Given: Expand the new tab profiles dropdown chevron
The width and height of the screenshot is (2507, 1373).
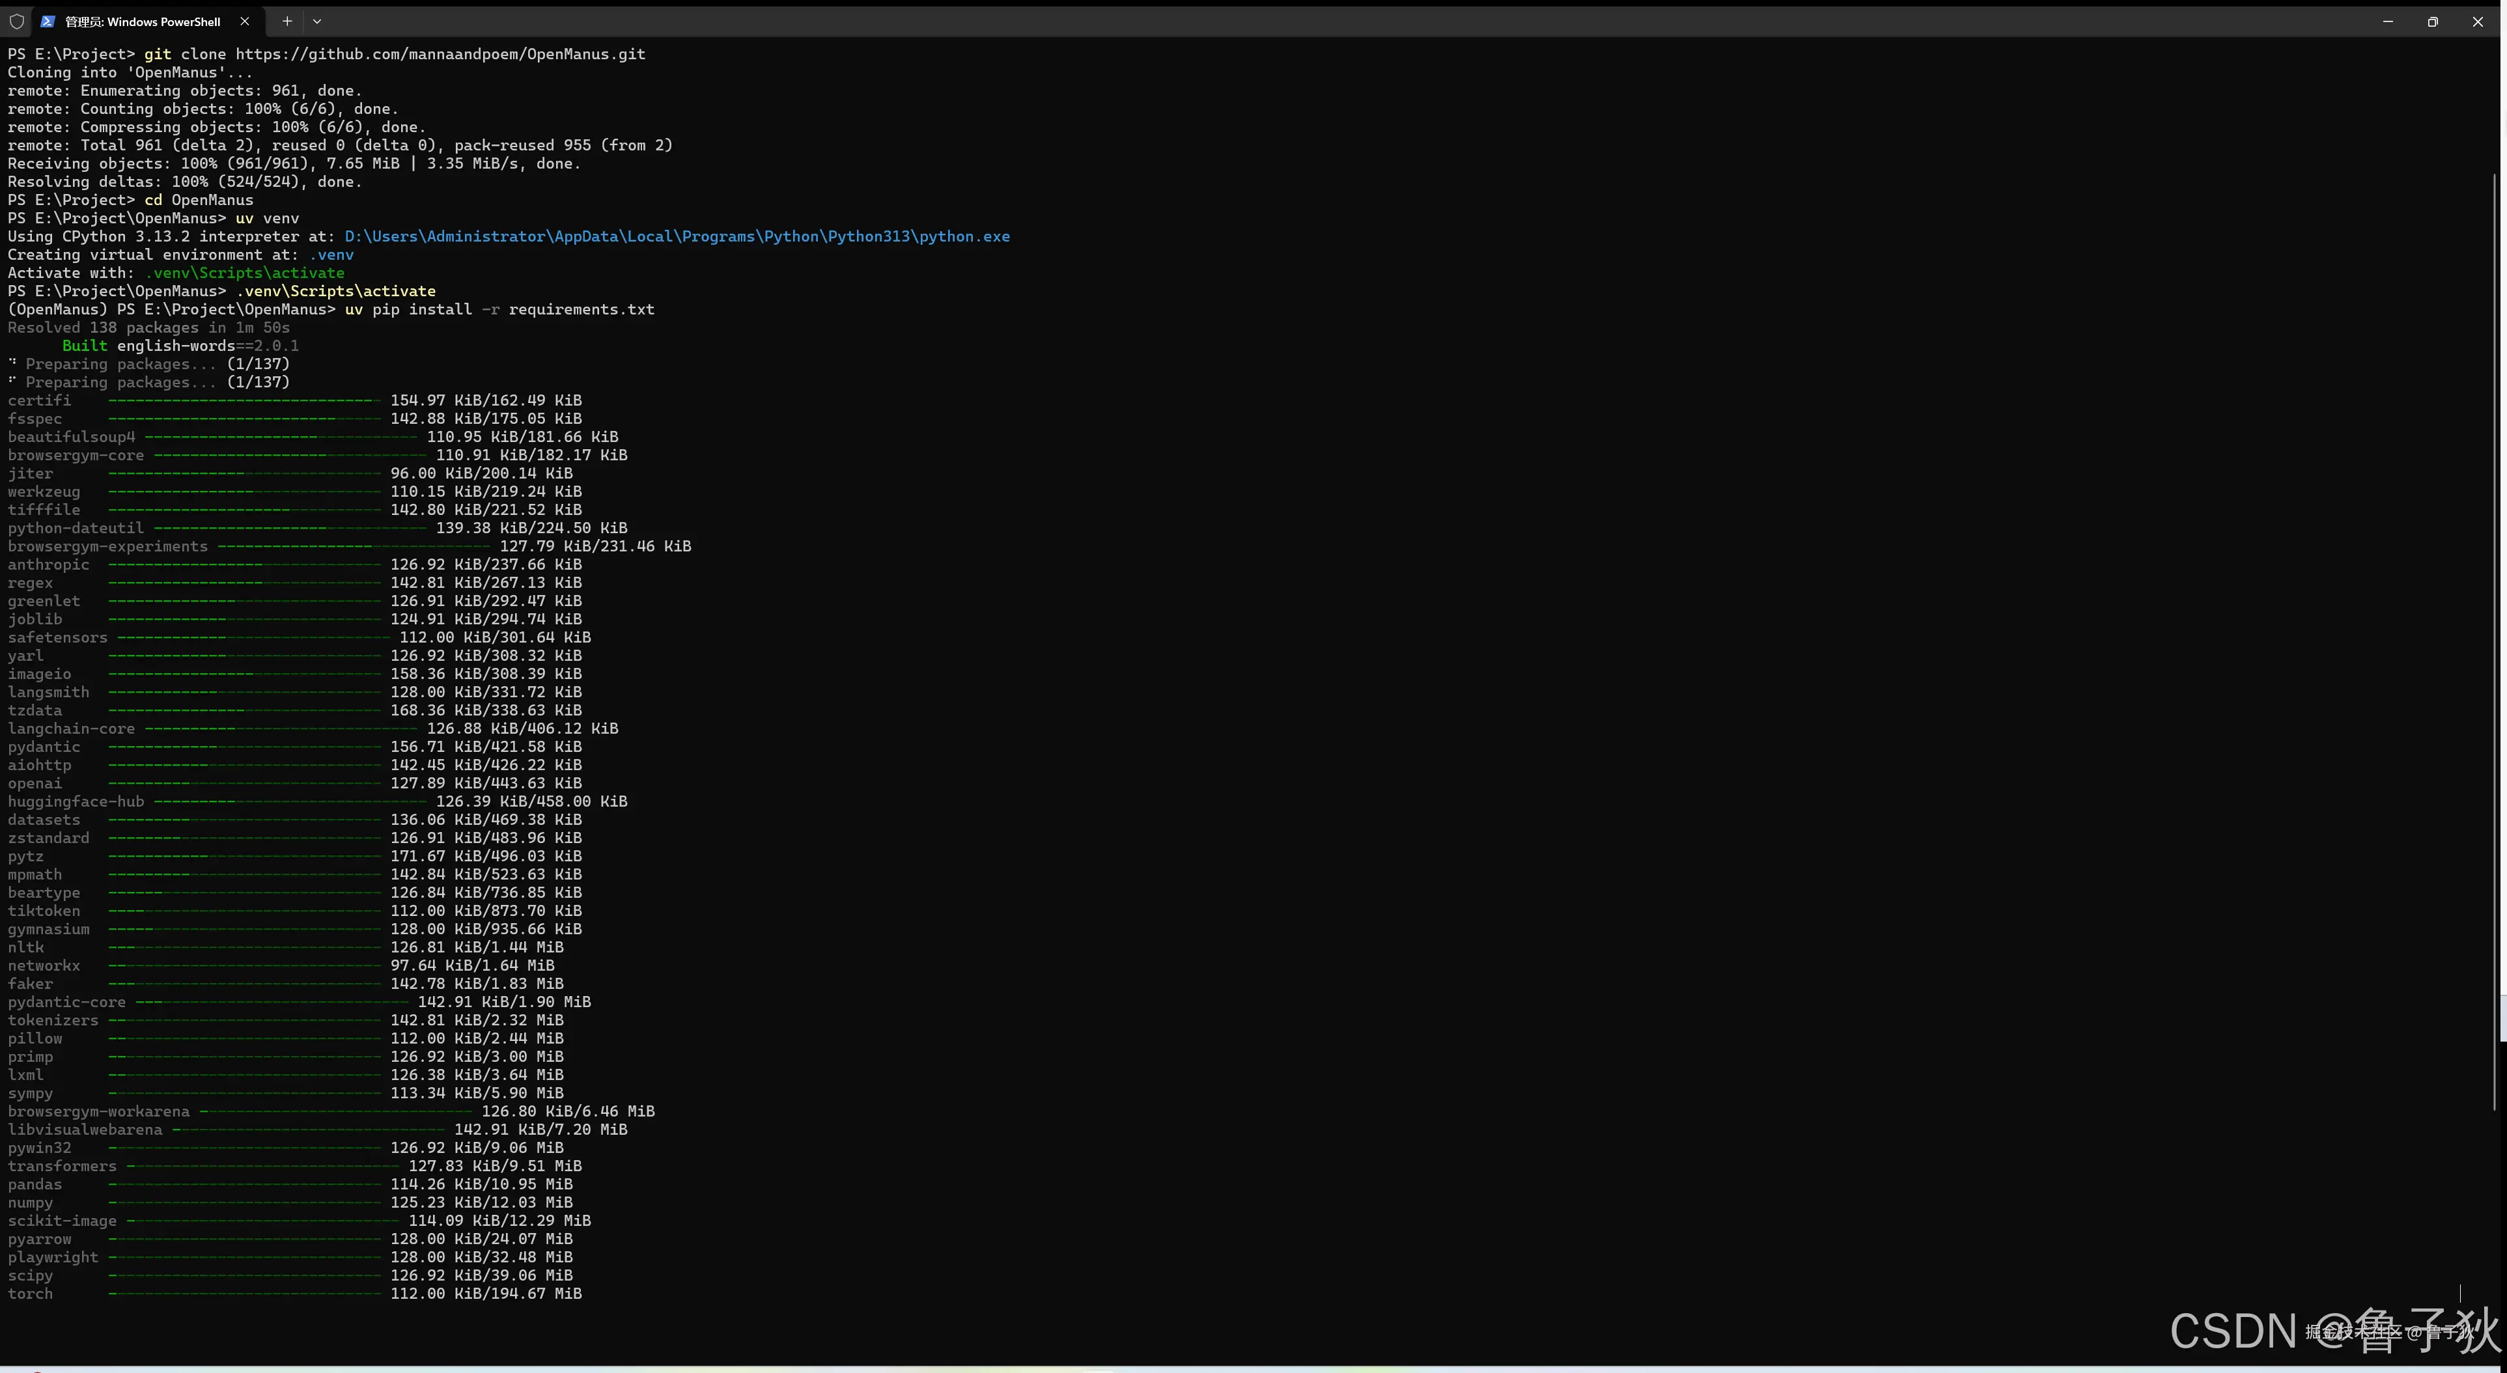Looking at the screenshot, I should (317, 21).
